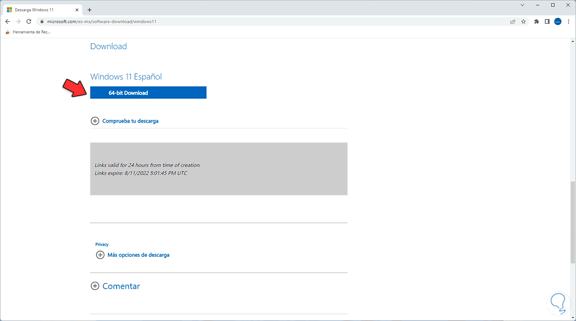Open Chrome three-dot menu
Image resolution: width=576 pixels, height=321 pixels.
point(568,22)
